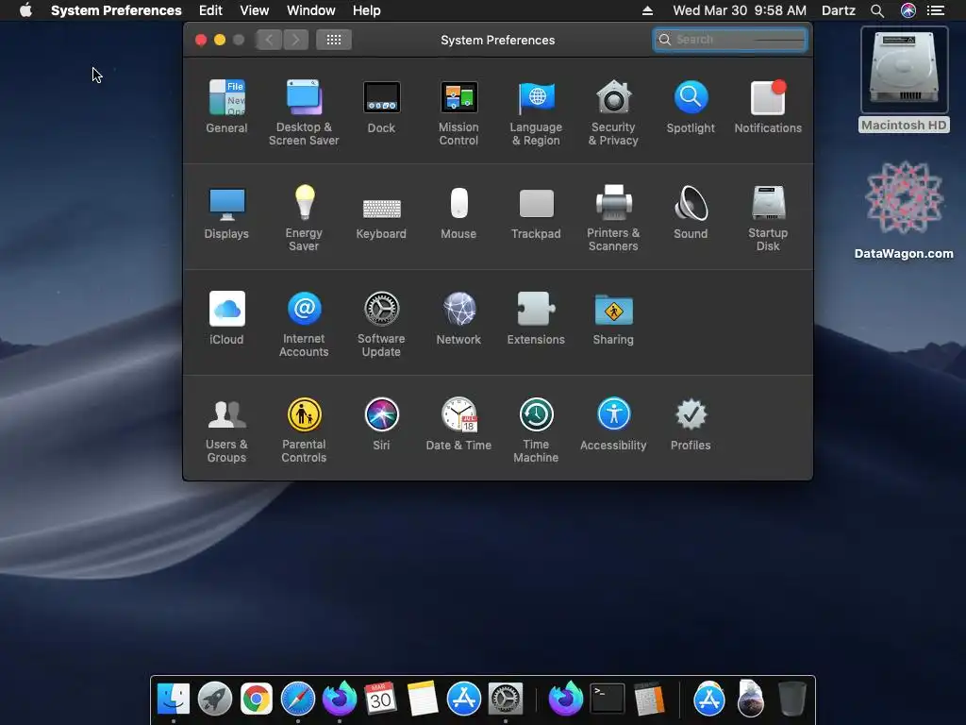This screenshot has height=725, width=966.
Task: Click the eject icon in menu bar
Action: [647, 10]
